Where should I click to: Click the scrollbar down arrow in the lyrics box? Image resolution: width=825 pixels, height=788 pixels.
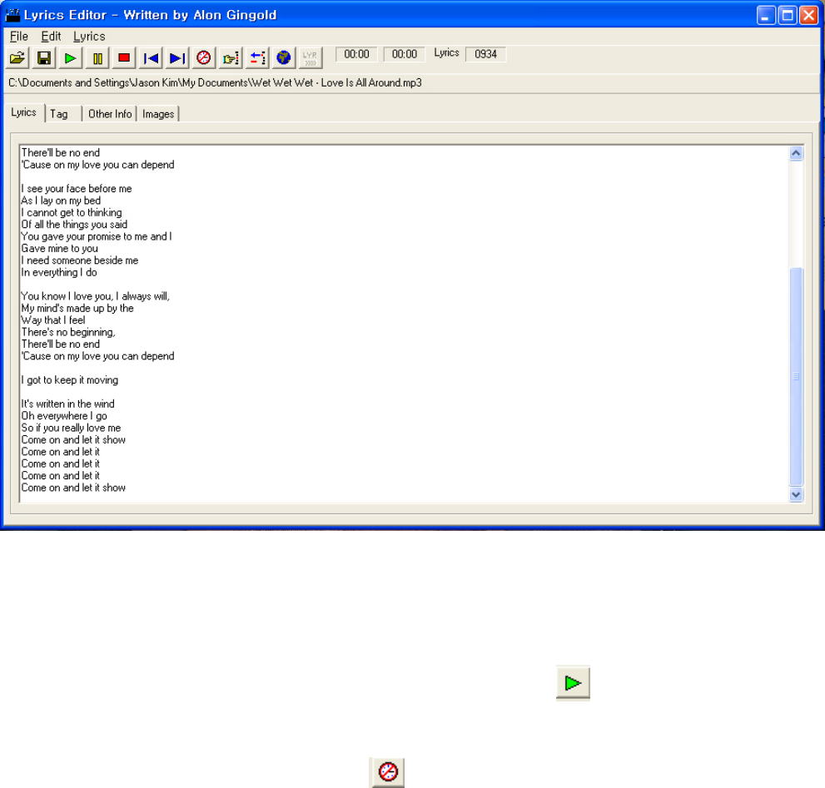point(796,494)
